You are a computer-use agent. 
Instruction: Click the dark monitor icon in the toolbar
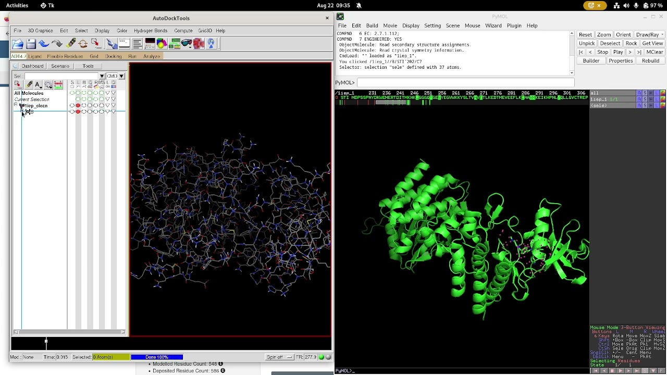pos(150,44)
